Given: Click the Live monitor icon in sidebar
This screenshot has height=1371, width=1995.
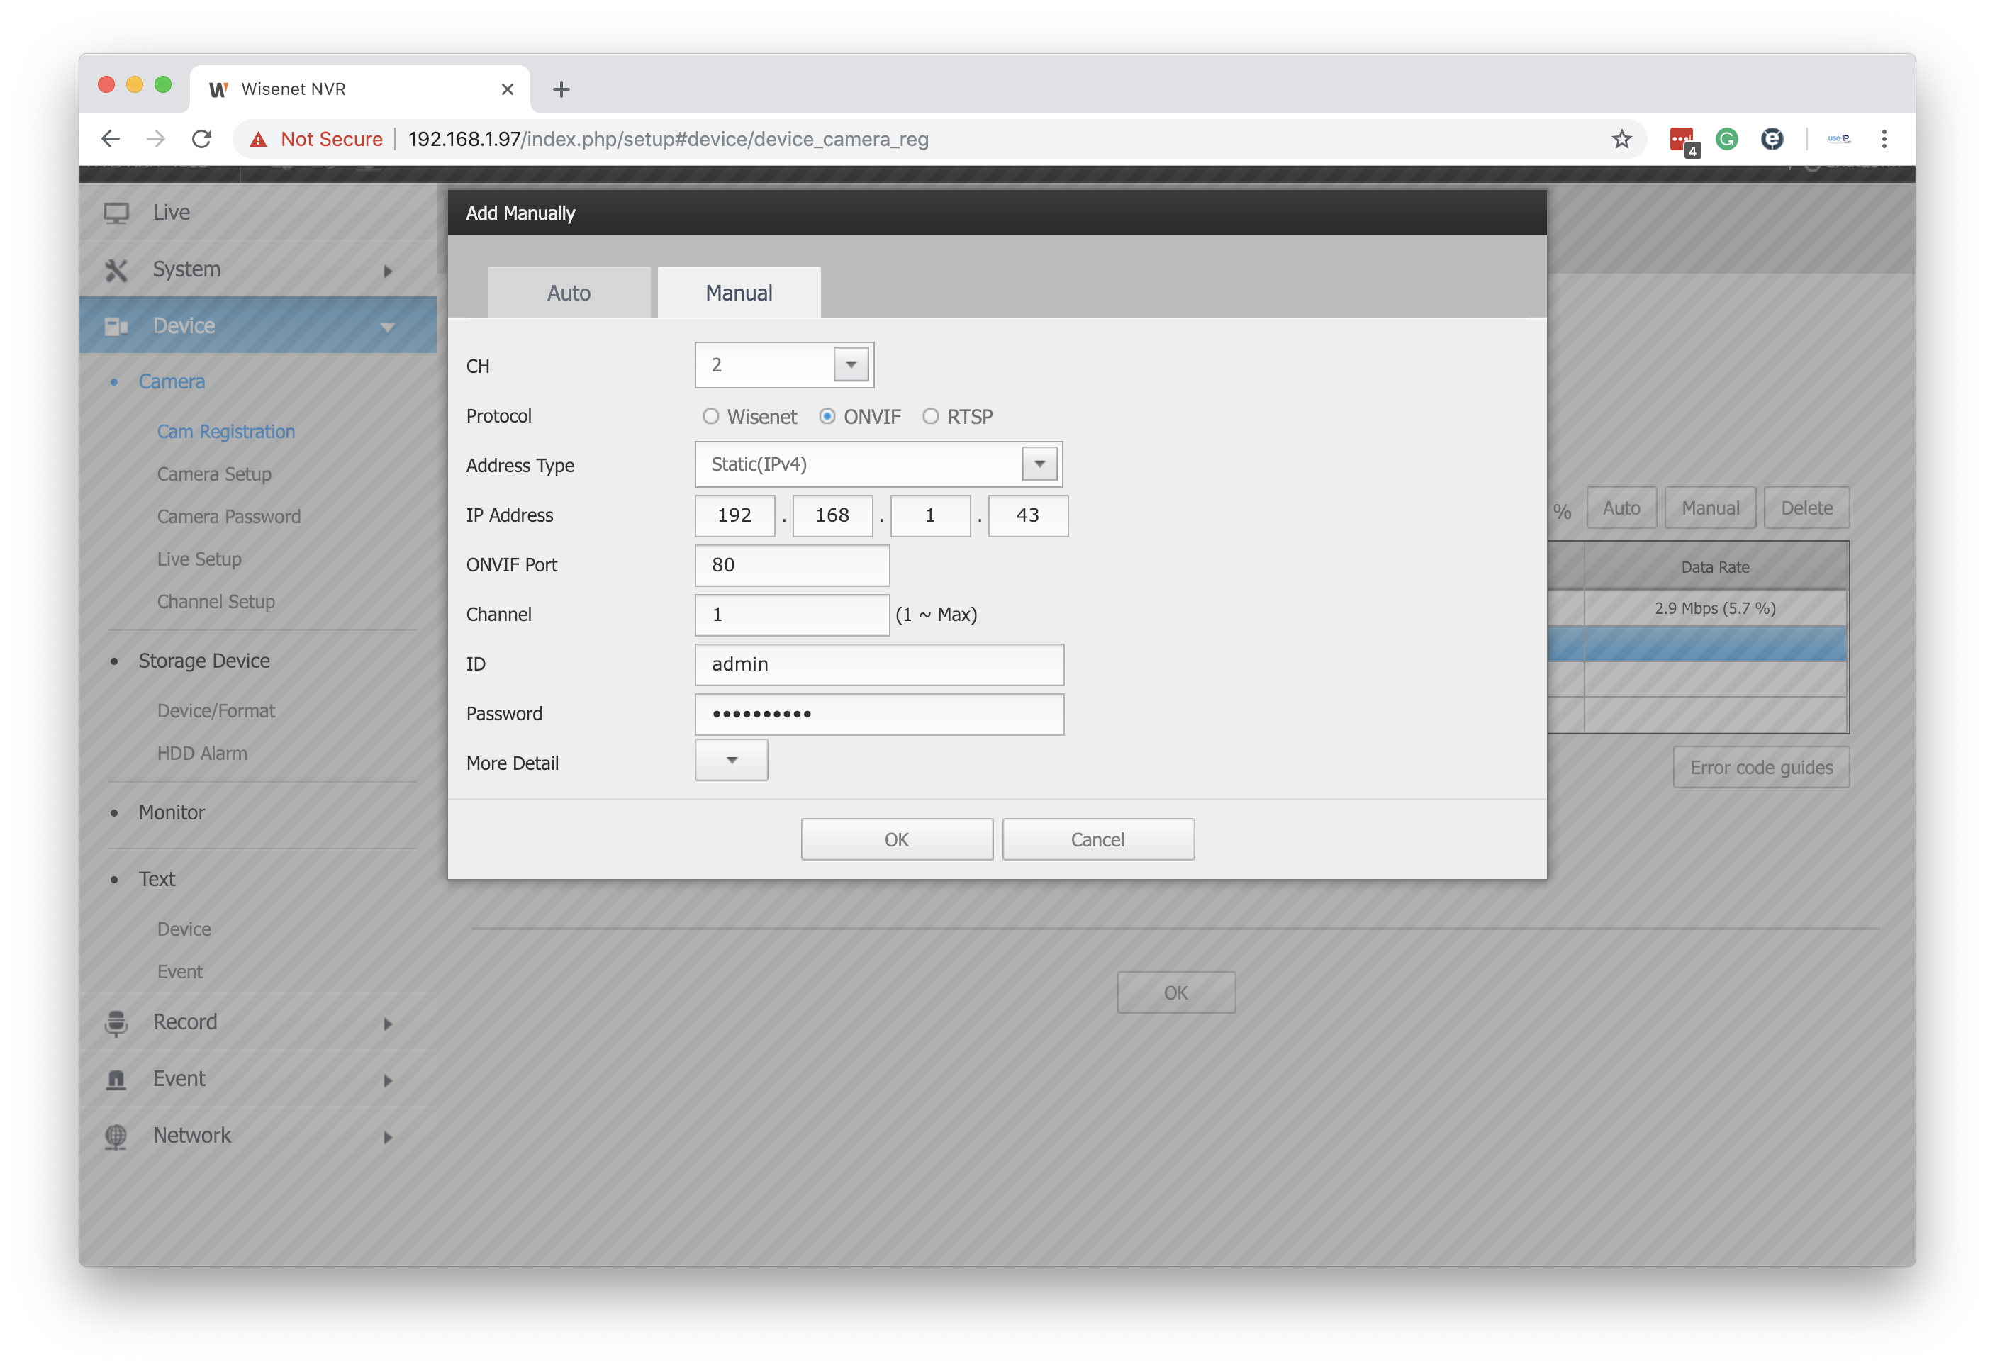Looking at the screenshot, I should tap(116, 213).
